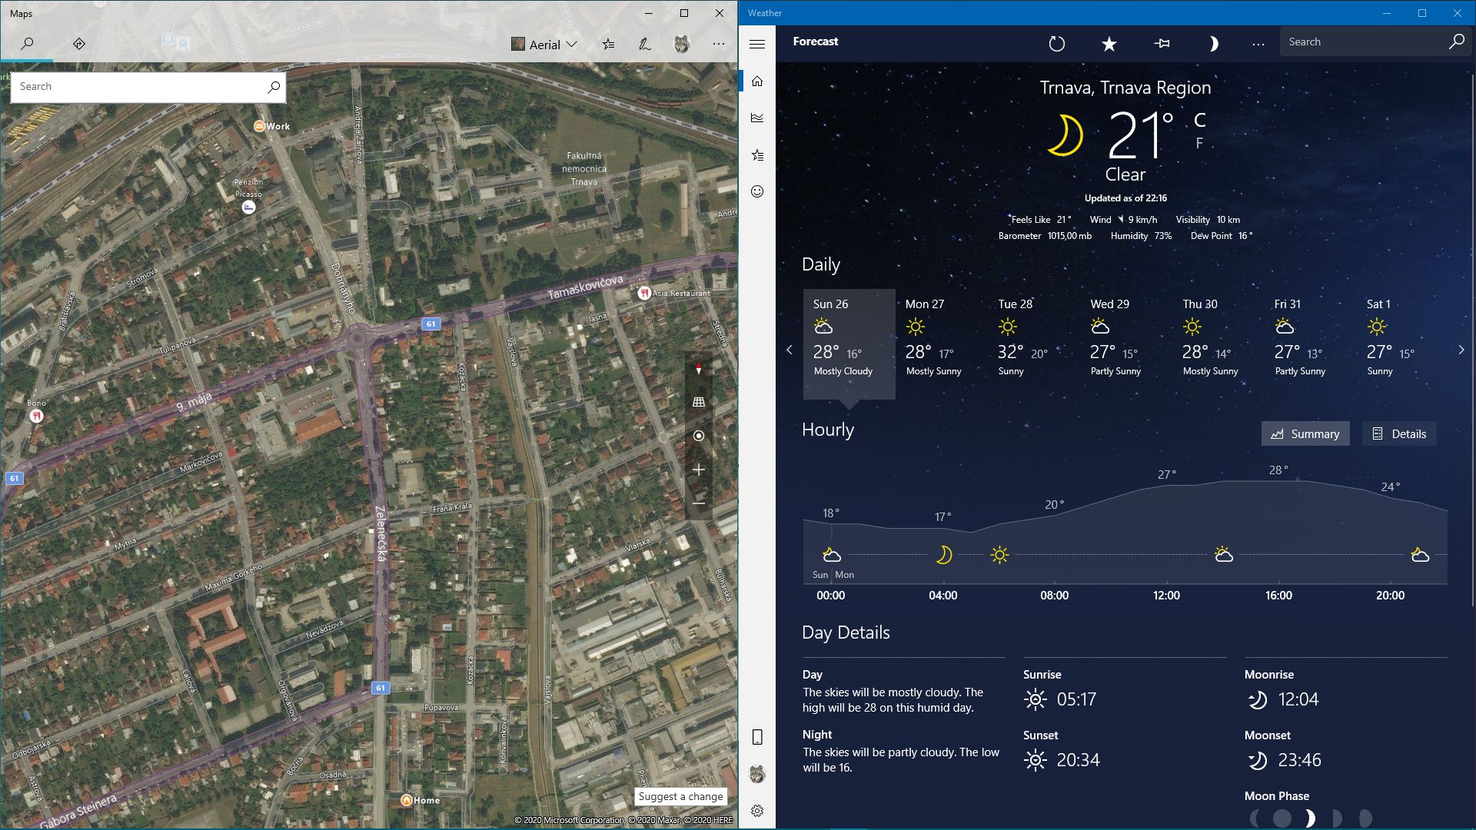
Task: Refresh the weather forecast
Action: 1057,44
